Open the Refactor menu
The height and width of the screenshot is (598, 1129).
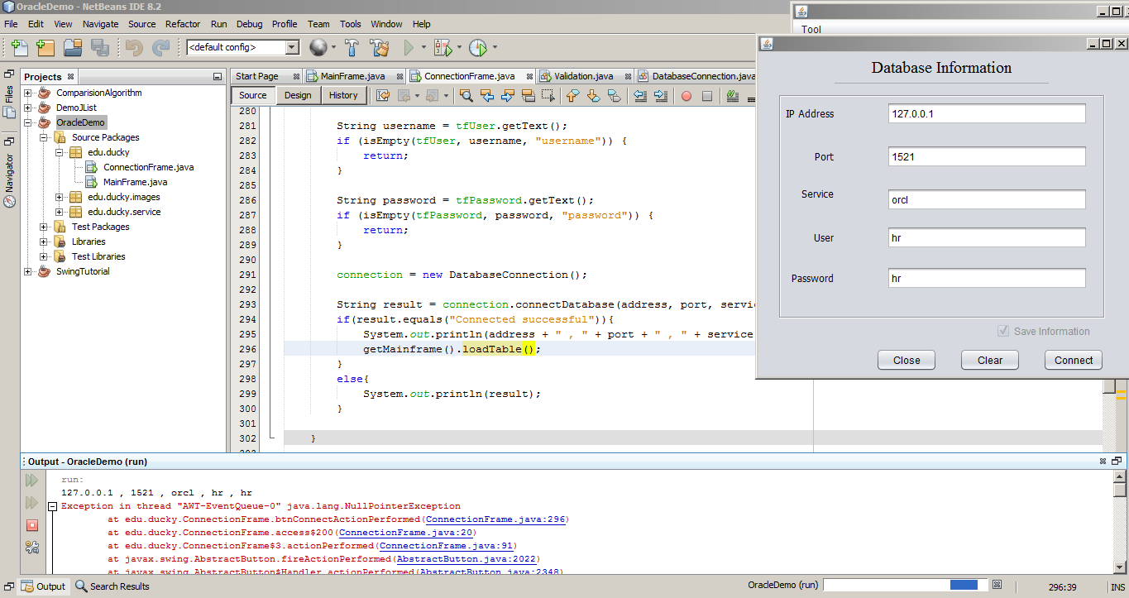(183, 24)
